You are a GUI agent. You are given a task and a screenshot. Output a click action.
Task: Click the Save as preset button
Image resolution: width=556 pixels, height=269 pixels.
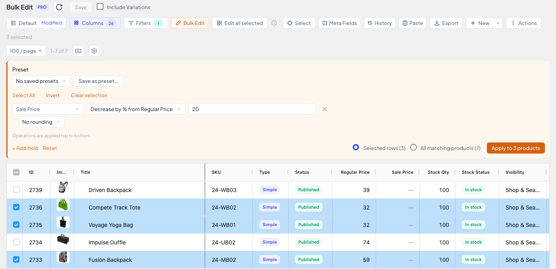98,81
